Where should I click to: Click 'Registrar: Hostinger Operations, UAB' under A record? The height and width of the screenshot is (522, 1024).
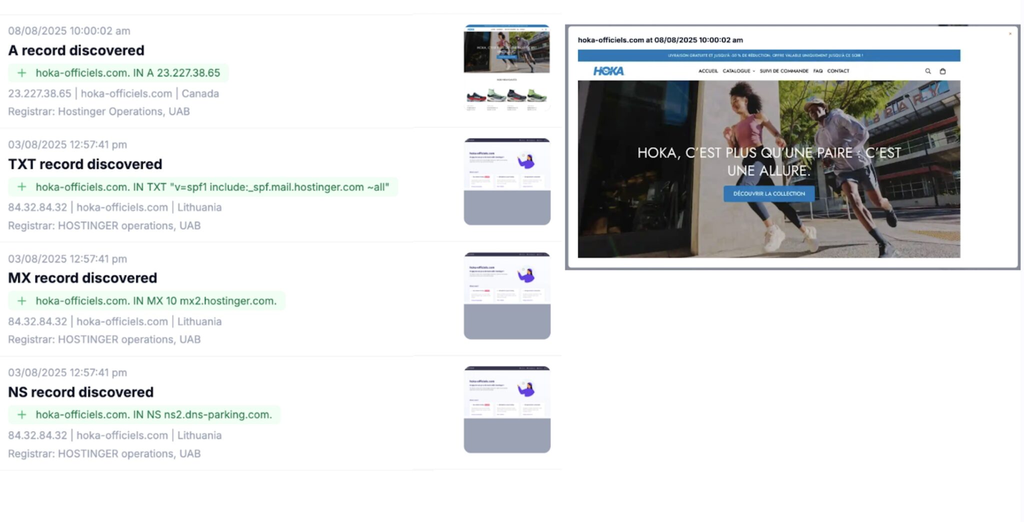click(x=99, y=112)
